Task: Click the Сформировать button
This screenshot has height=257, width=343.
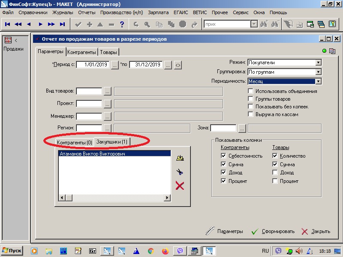Action: point(273,231)
